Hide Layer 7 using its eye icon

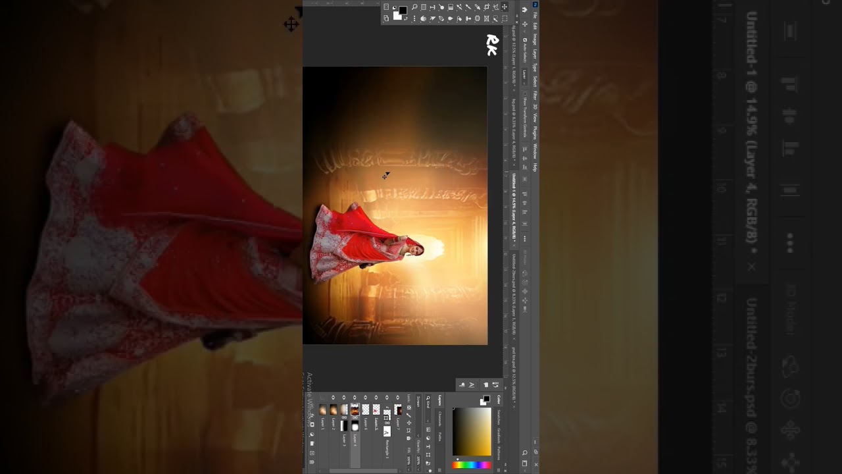(x=397, y=397)
